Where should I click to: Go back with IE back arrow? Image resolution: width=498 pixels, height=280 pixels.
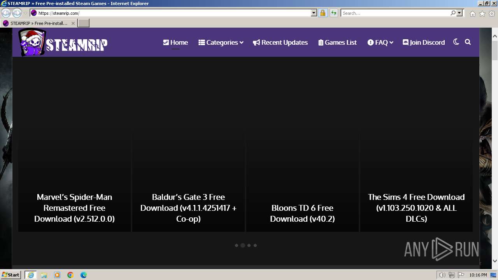(6, 13)
